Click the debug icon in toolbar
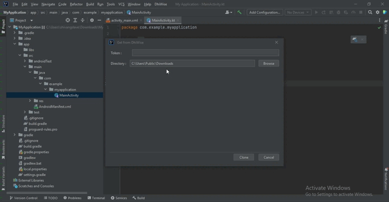Image resolution: width=389 pixels, height=202 pixels. [339, 12]
